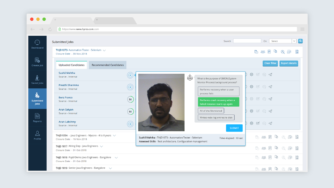This screenshot has height=188, width=334.
Task: Open the Profile sidebar icon
Action: pos(37,135)
